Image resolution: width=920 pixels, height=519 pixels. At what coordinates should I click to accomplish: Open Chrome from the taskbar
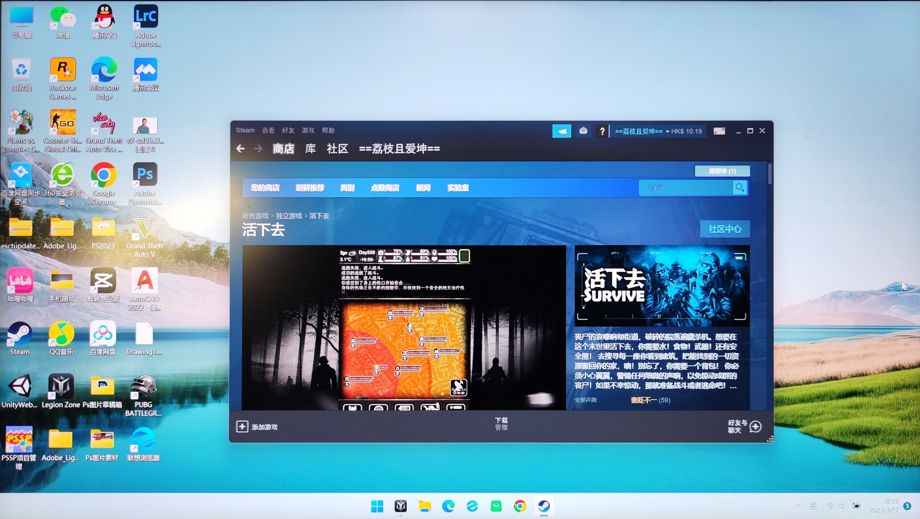tap(520, 506)
